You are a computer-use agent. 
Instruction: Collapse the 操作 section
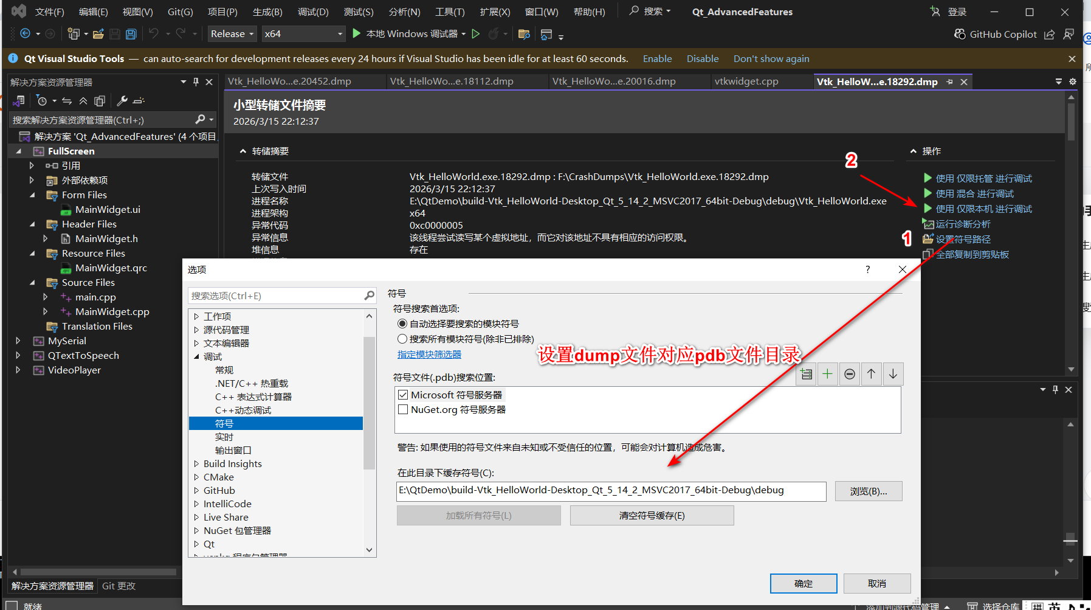[913, 151]
